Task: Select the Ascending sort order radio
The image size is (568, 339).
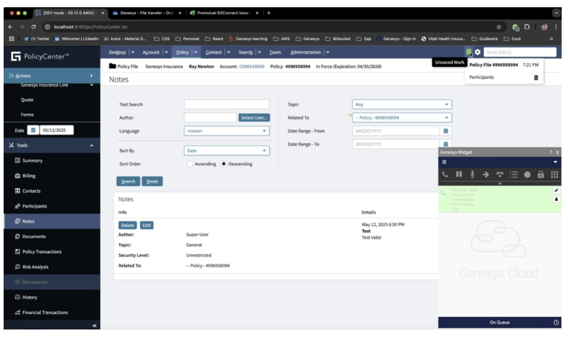Action: tap(190, 164)
